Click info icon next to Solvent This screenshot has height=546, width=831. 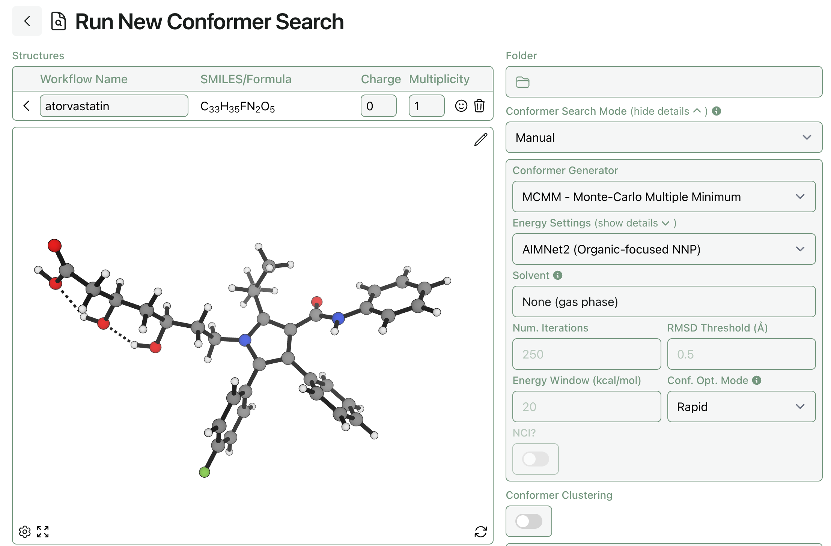click(558, 275)
